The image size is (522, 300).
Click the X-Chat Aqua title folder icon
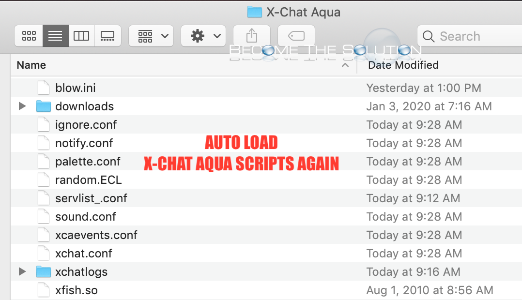click(x=255, y=12)
